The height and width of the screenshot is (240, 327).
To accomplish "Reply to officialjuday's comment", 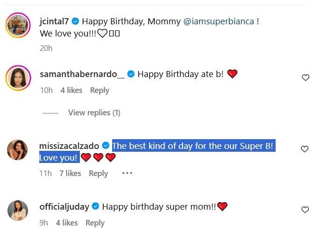I will pos(95,223).
